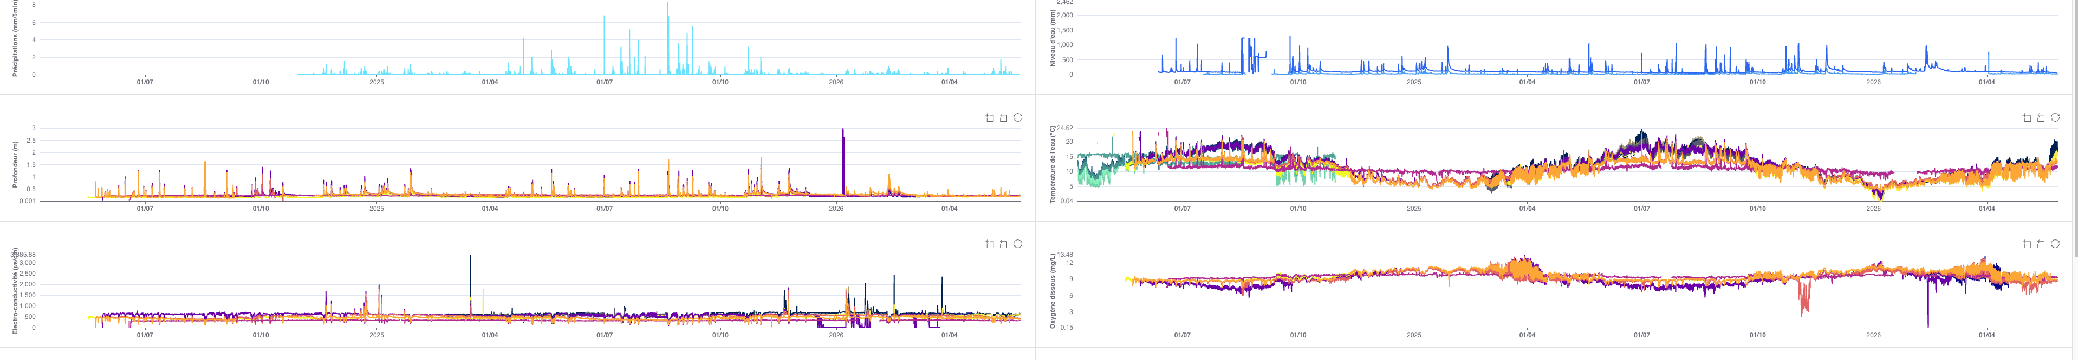Screen dimensions: 2078x360
Task: Restore the Oxygène dissous chart view
Action: 2055,244
